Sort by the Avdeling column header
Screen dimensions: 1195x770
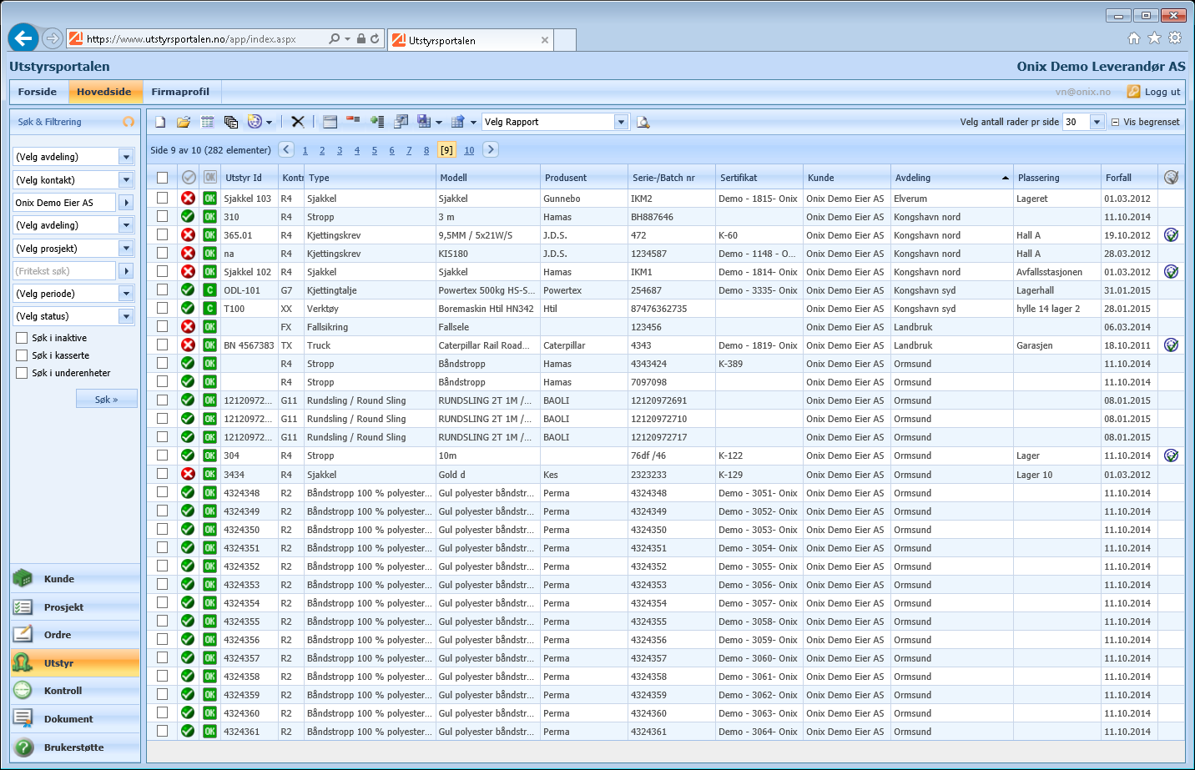pyautogui.click(x=952, y=178)
